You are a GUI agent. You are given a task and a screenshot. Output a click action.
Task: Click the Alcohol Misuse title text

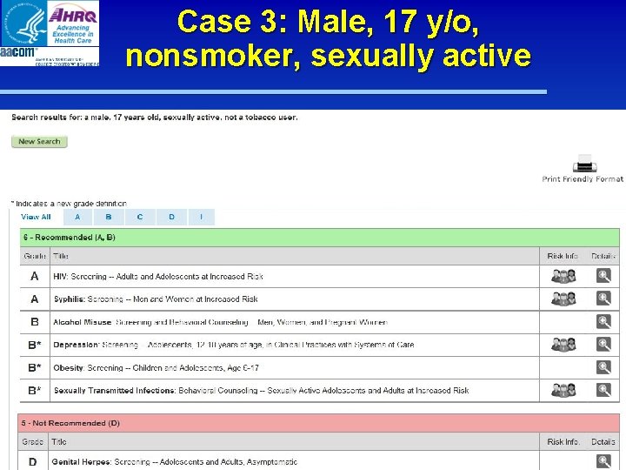click(220, 322)
